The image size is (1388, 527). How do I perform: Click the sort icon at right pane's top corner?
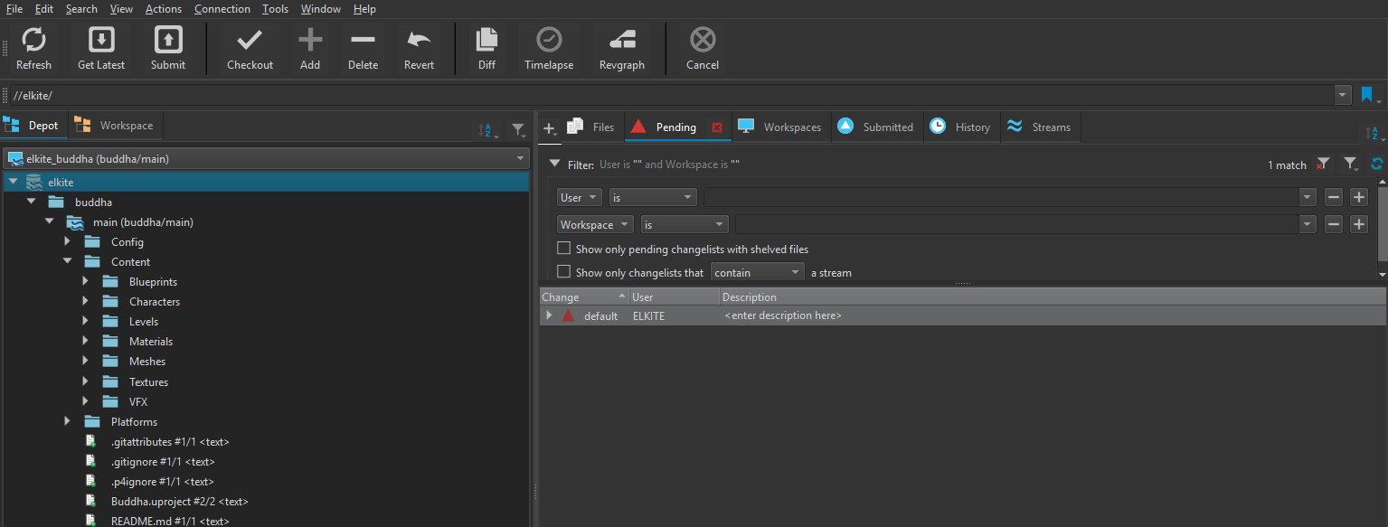click(1374, 134)
